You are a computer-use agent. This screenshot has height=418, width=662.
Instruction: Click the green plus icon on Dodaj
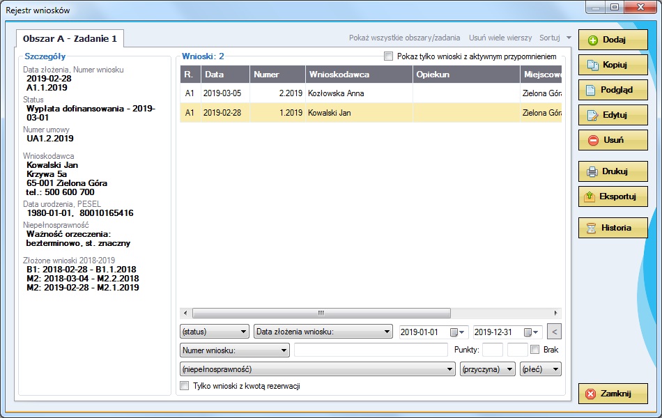pyautogui.click(x=593, y=40)
